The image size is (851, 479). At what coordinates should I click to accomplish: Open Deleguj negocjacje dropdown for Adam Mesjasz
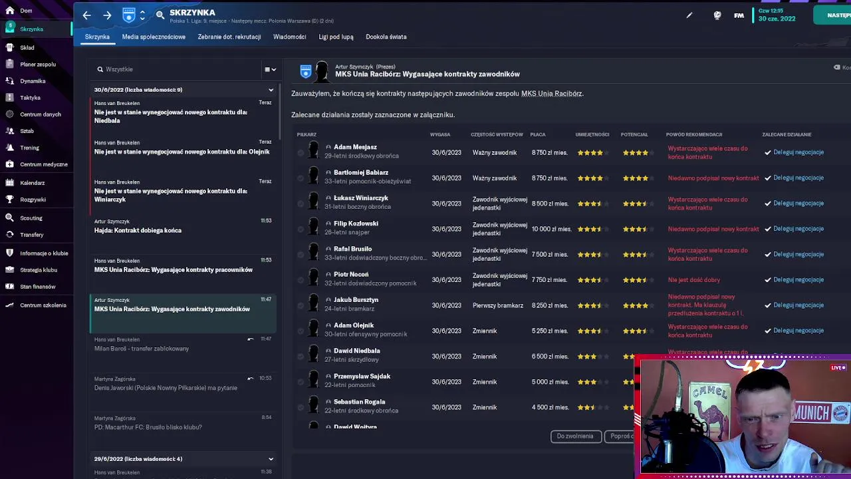pos(794,152)
